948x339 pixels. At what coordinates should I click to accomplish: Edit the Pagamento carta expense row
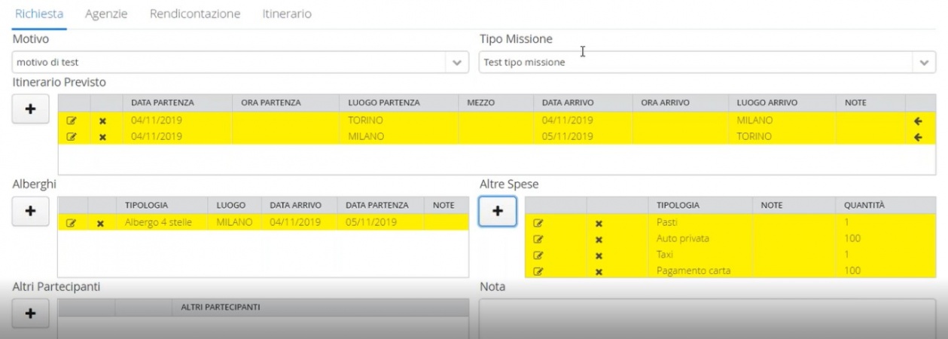pos(538,270)
